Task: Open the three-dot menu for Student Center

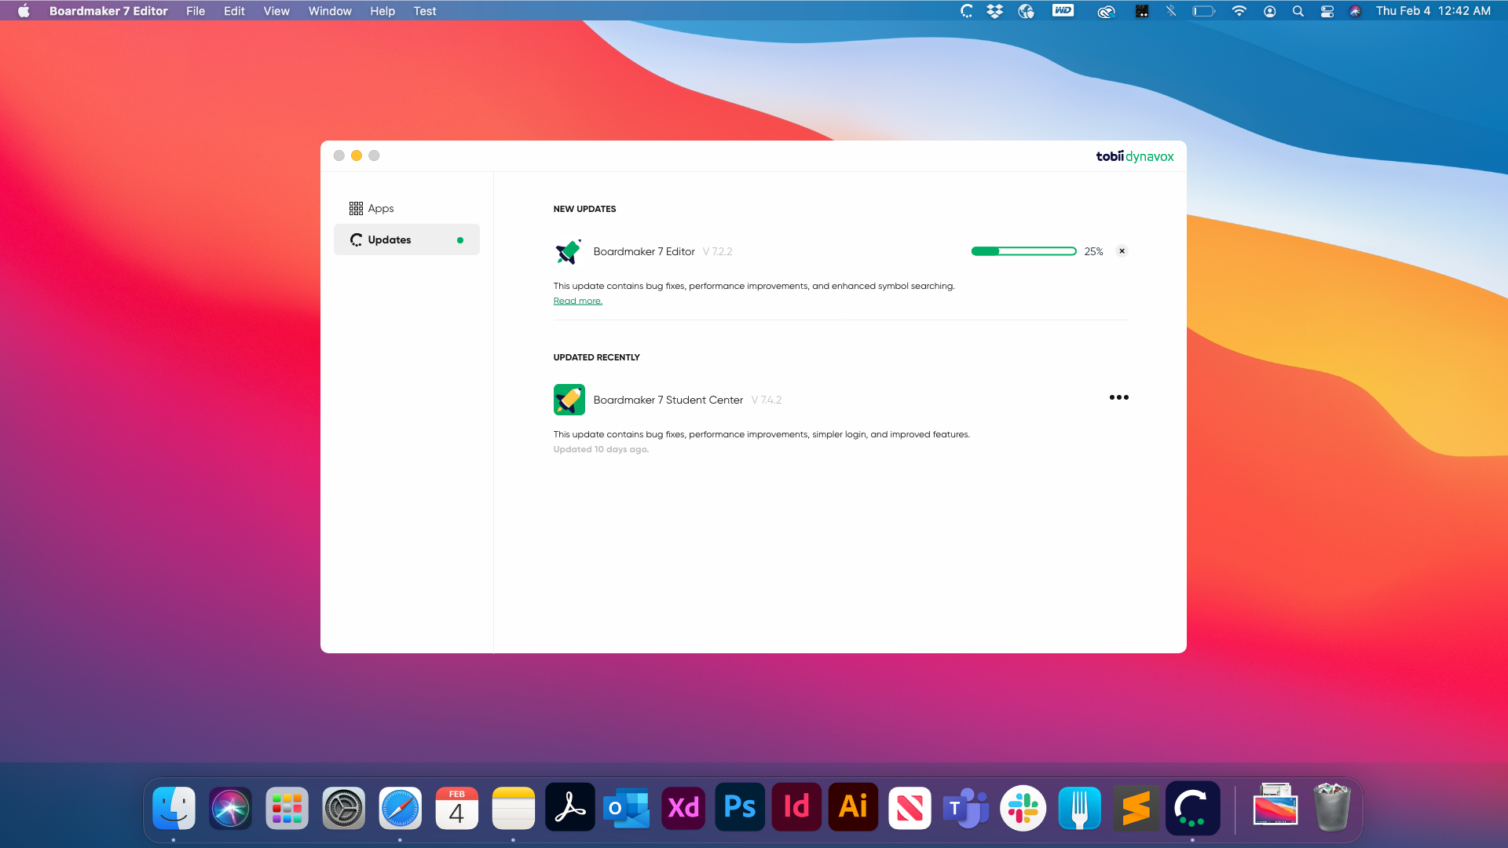Action: click(x=1118, y=397)
